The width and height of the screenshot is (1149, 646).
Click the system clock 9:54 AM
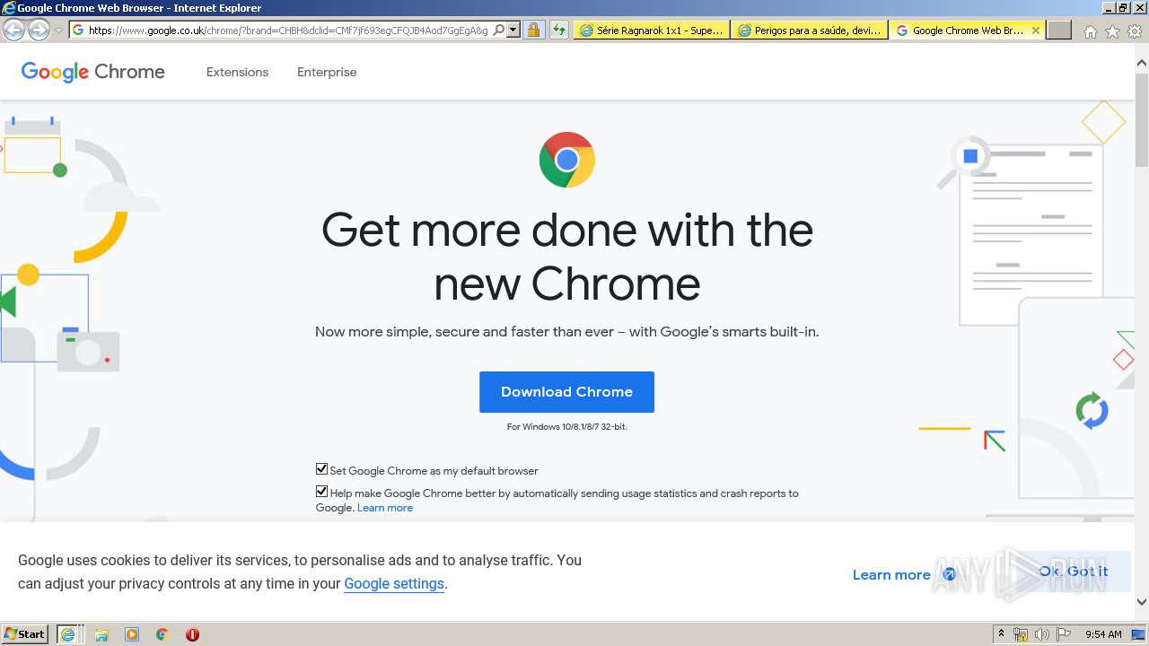(x=1103, y=634)
